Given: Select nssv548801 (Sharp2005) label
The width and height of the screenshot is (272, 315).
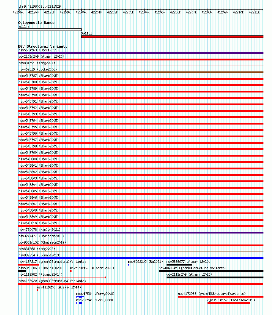Looking at the screenshot, I should click(39, 166).
